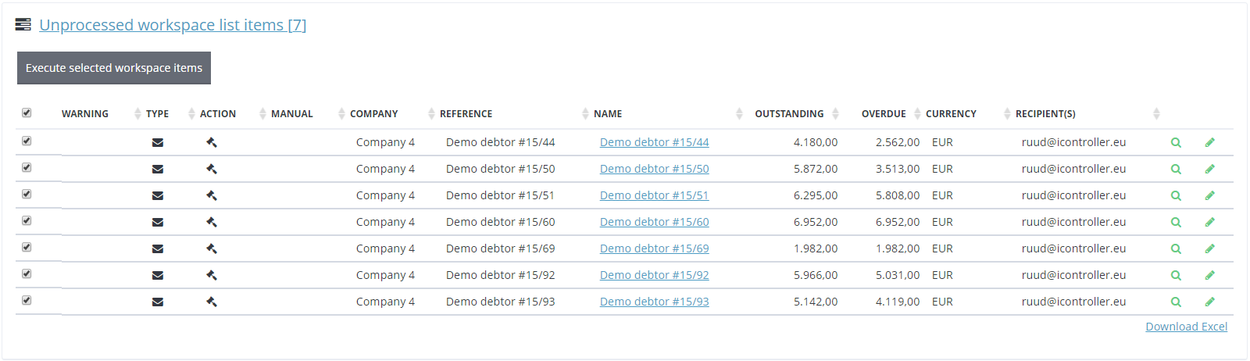The height and width of the screenshot is (361, 1250).
Task: Click envelope icon in #15/93 row
Action: tap(158, 302)
